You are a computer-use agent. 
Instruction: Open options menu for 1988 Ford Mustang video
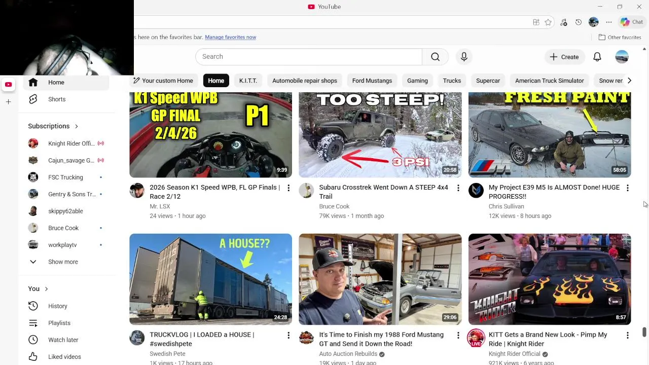[x=458, y=336]
